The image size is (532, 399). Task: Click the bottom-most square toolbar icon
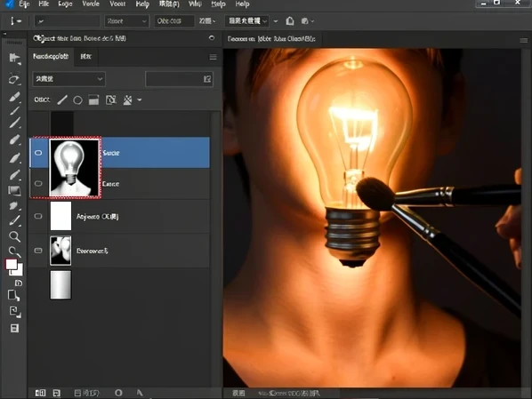14,328
